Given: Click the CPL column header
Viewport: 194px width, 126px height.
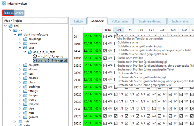Looking at the screenshot, I should tap(119, 30).
